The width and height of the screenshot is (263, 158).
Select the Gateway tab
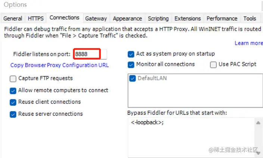(x=96, y=18)
